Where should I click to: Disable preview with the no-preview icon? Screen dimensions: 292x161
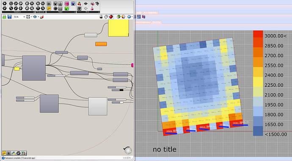[x=101, y=17]
